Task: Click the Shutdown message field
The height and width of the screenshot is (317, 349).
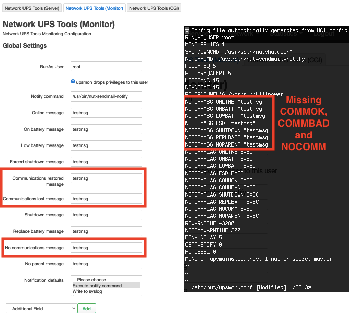Action: (106, 215)
